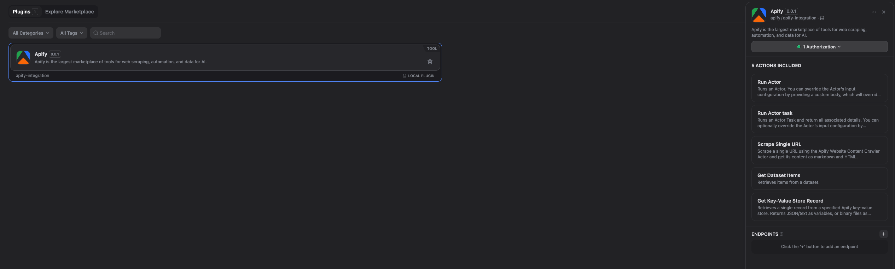Screen dimensions: 895x269
Task: Add a new endpoint with the plus button
Action: pos(883,234)
